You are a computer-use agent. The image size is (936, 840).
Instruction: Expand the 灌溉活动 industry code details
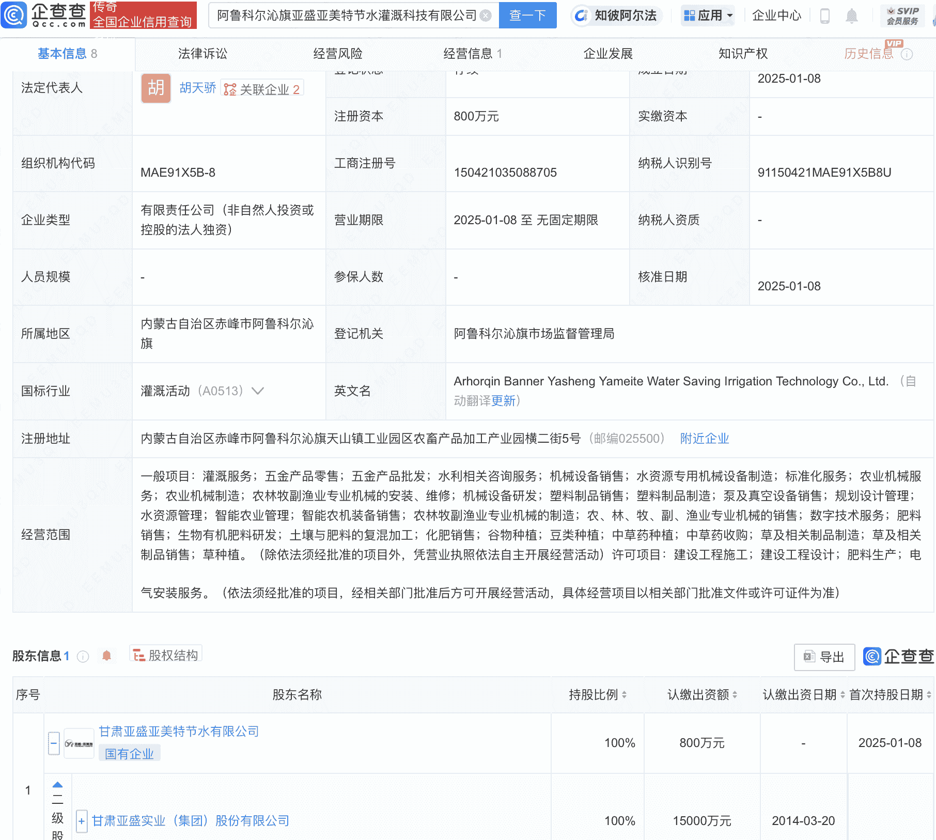pos(257,391)
